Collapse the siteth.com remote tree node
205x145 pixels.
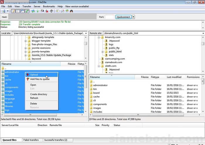(x=99, y=66)
